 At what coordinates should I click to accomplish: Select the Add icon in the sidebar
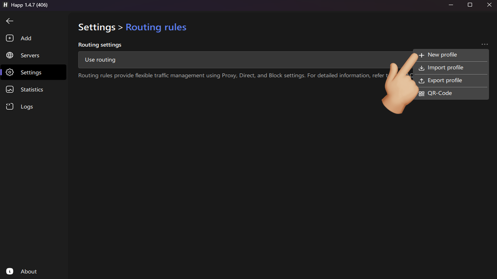tap(9, 38)
